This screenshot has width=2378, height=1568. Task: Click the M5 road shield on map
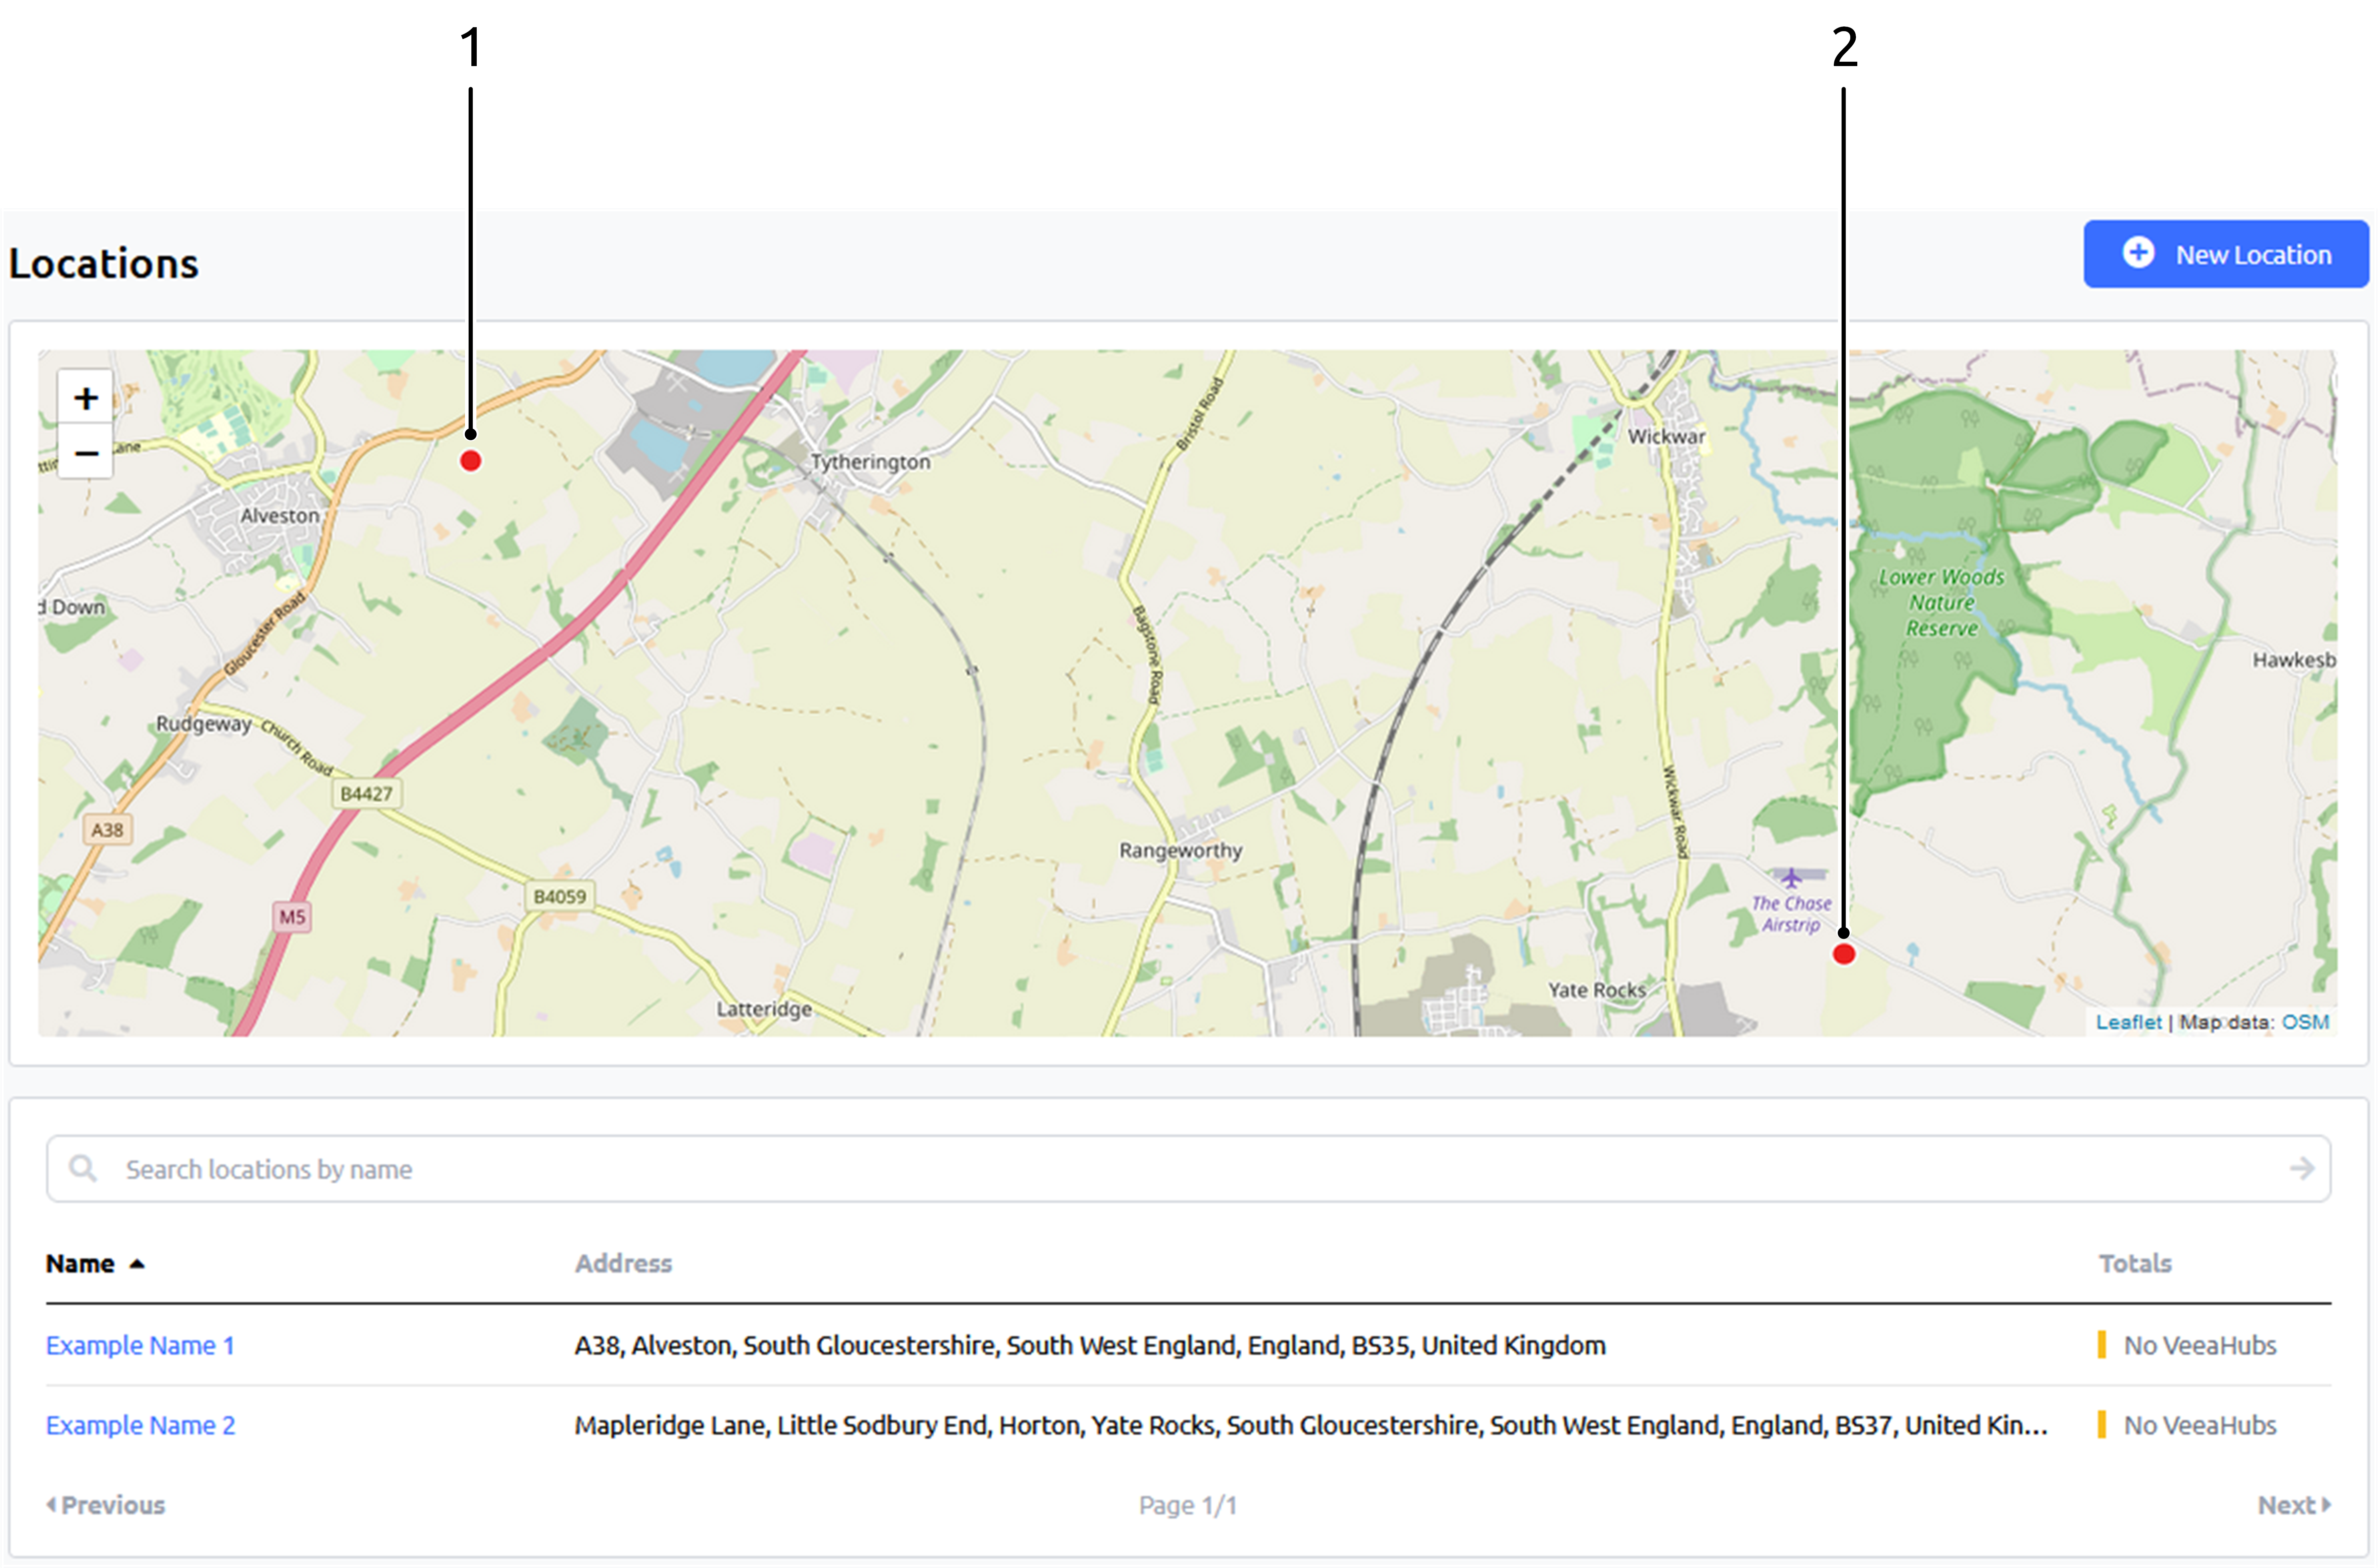[292, 917]
